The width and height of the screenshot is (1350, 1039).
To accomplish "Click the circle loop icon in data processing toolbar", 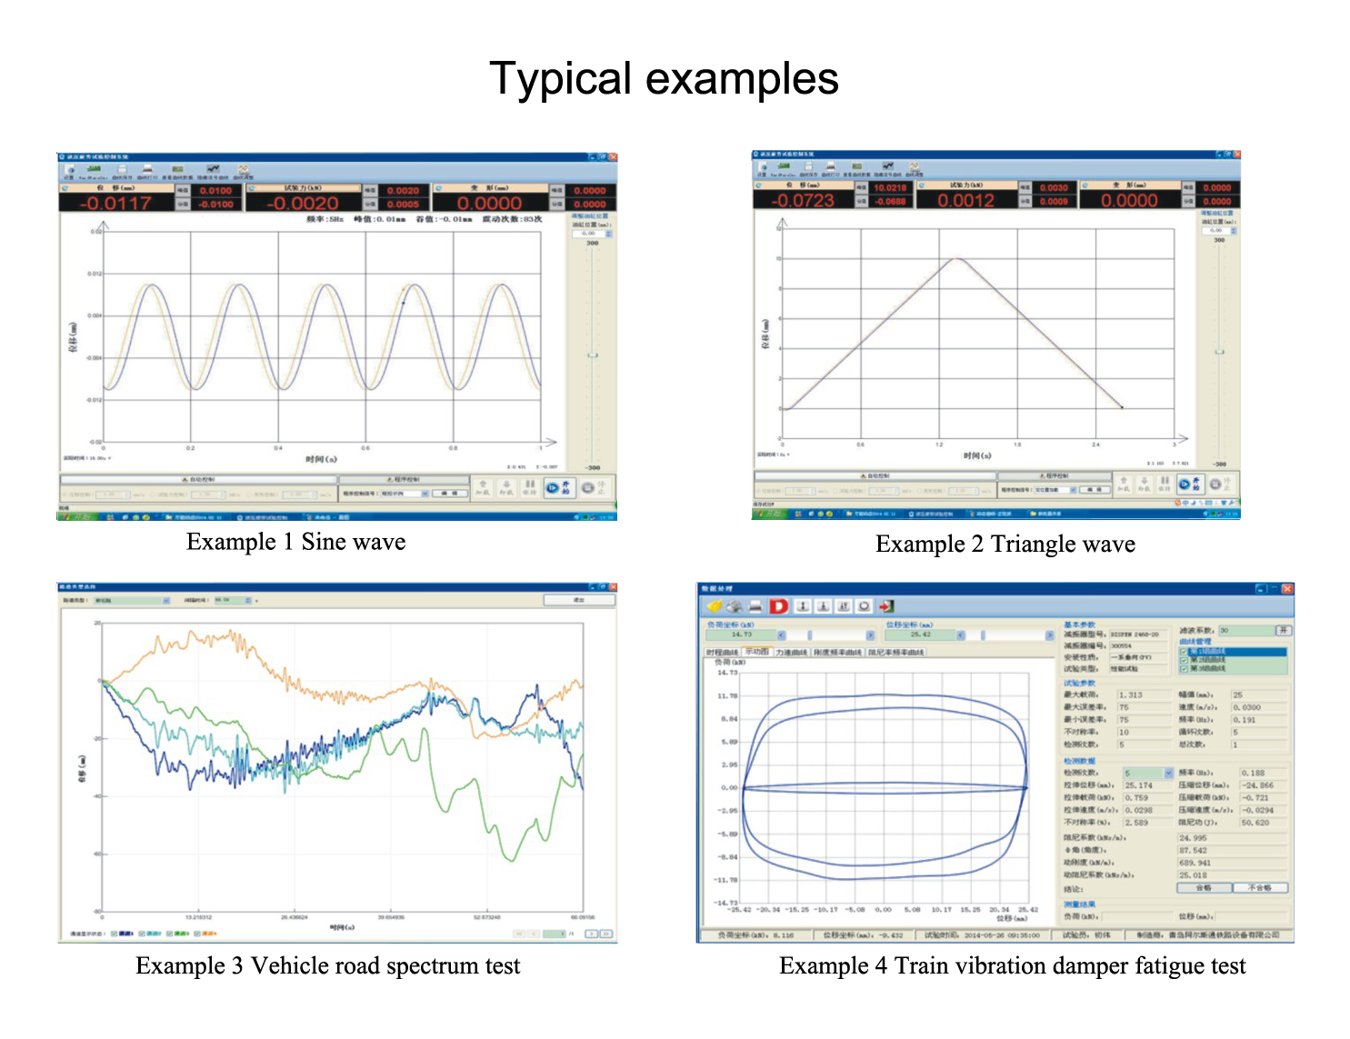I will pos(864,606).
